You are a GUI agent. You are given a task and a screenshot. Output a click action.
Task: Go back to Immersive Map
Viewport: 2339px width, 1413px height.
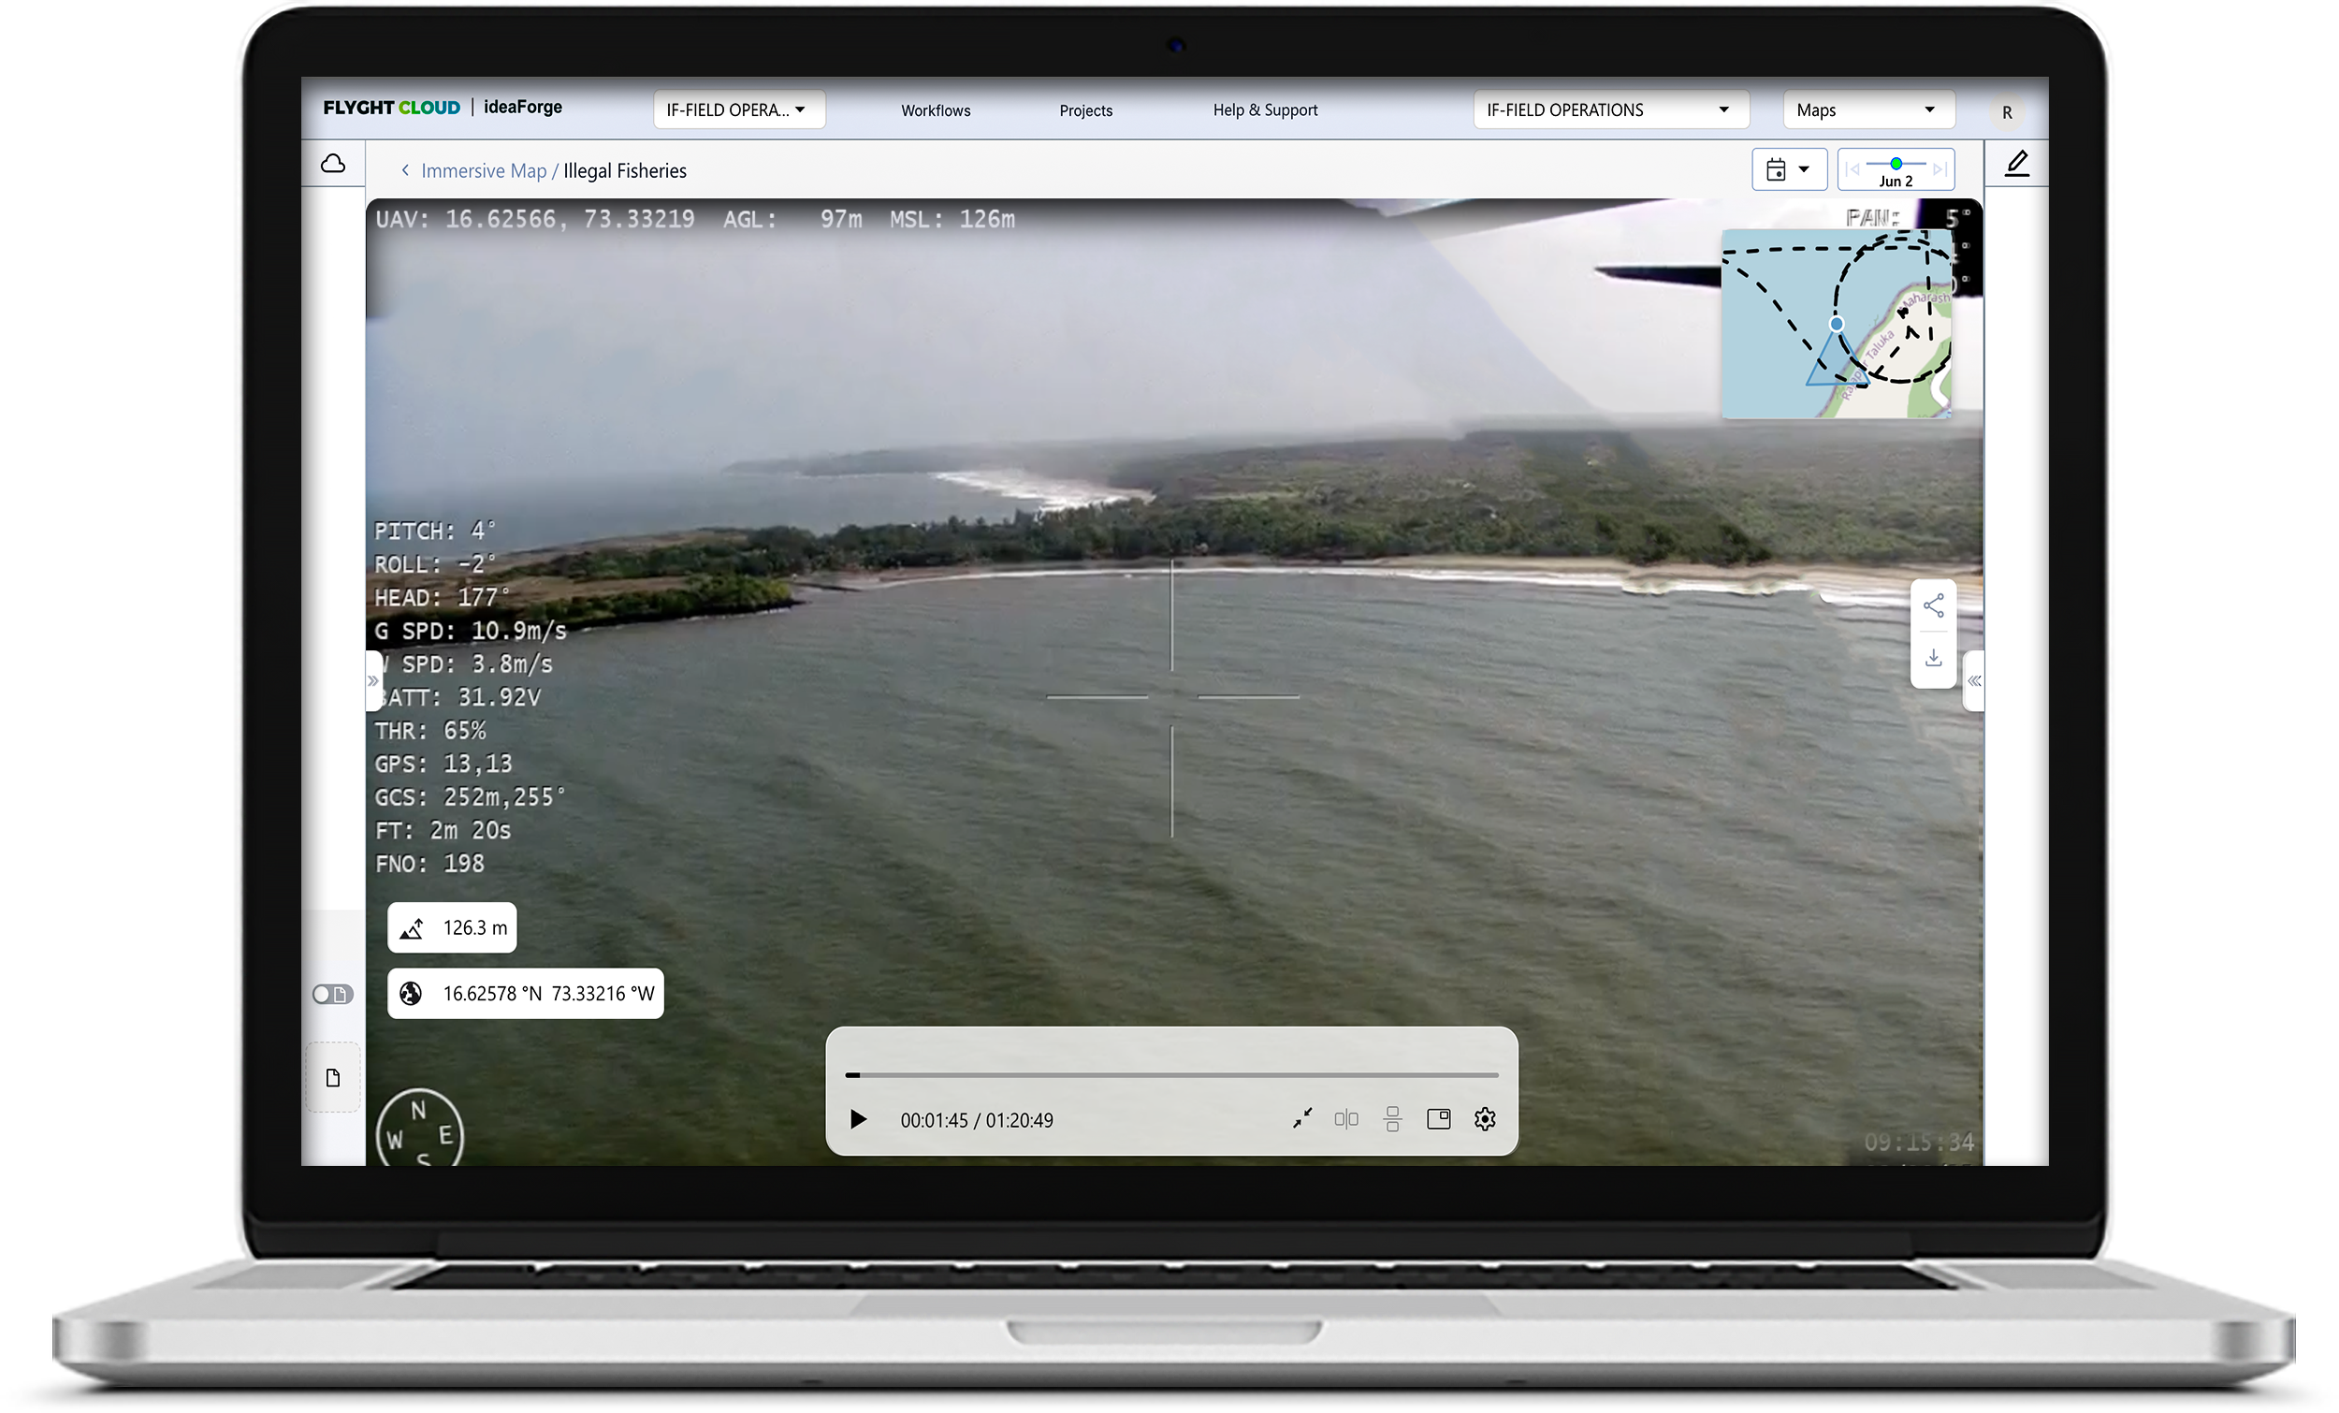point(483,171)
